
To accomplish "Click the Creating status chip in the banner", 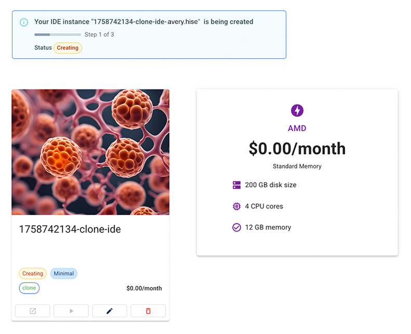I will coord(68,48).
